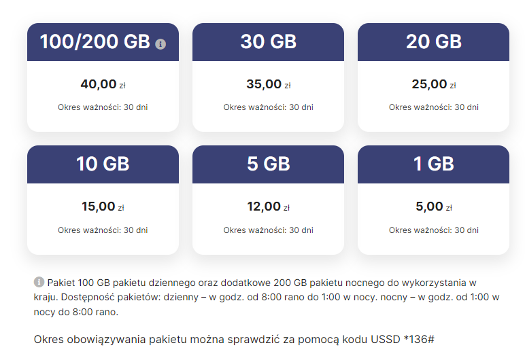Viewport: 525px width, 356px height.
Task: Click the 25,00 zł price
Action: 434,84
